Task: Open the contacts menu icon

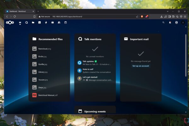Action: (176, 22)
